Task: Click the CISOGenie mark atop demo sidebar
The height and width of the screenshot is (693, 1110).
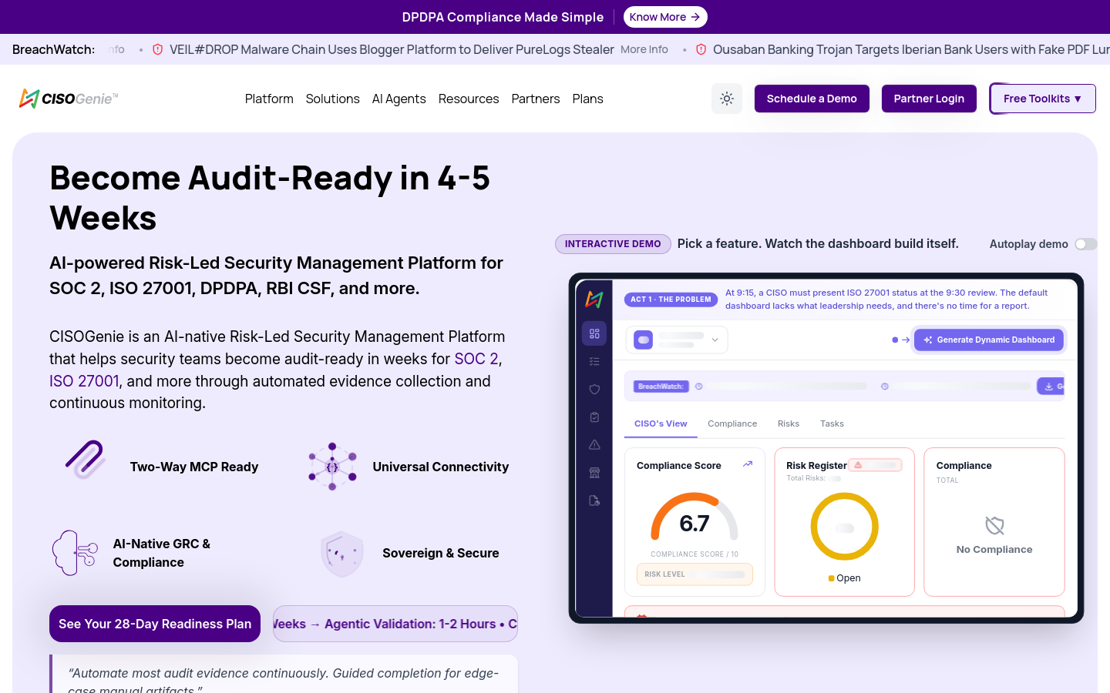Action: coord(594,300)
